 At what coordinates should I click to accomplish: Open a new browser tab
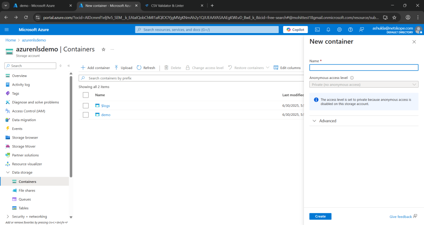(x=212, y=5)
